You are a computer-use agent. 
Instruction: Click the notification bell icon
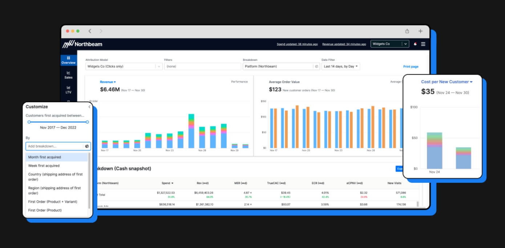[415, 44]
